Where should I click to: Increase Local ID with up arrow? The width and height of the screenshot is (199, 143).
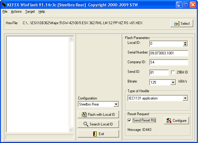tap(185, 43)
